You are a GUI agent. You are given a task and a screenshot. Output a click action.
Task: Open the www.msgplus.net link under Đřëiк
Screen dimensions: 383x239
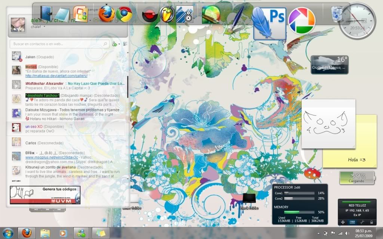52,157
